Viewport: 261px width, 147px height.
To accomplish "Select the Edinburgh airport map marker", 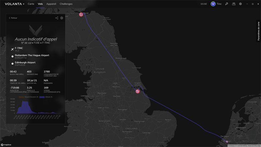I will (x=81, y=14).
